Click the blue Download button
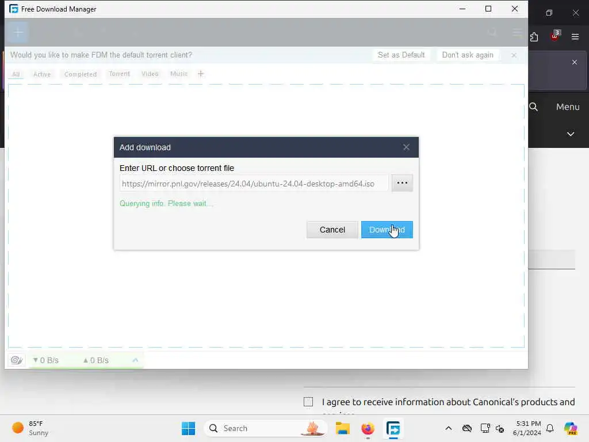589x442 pixels. click(x=387, y=230)
